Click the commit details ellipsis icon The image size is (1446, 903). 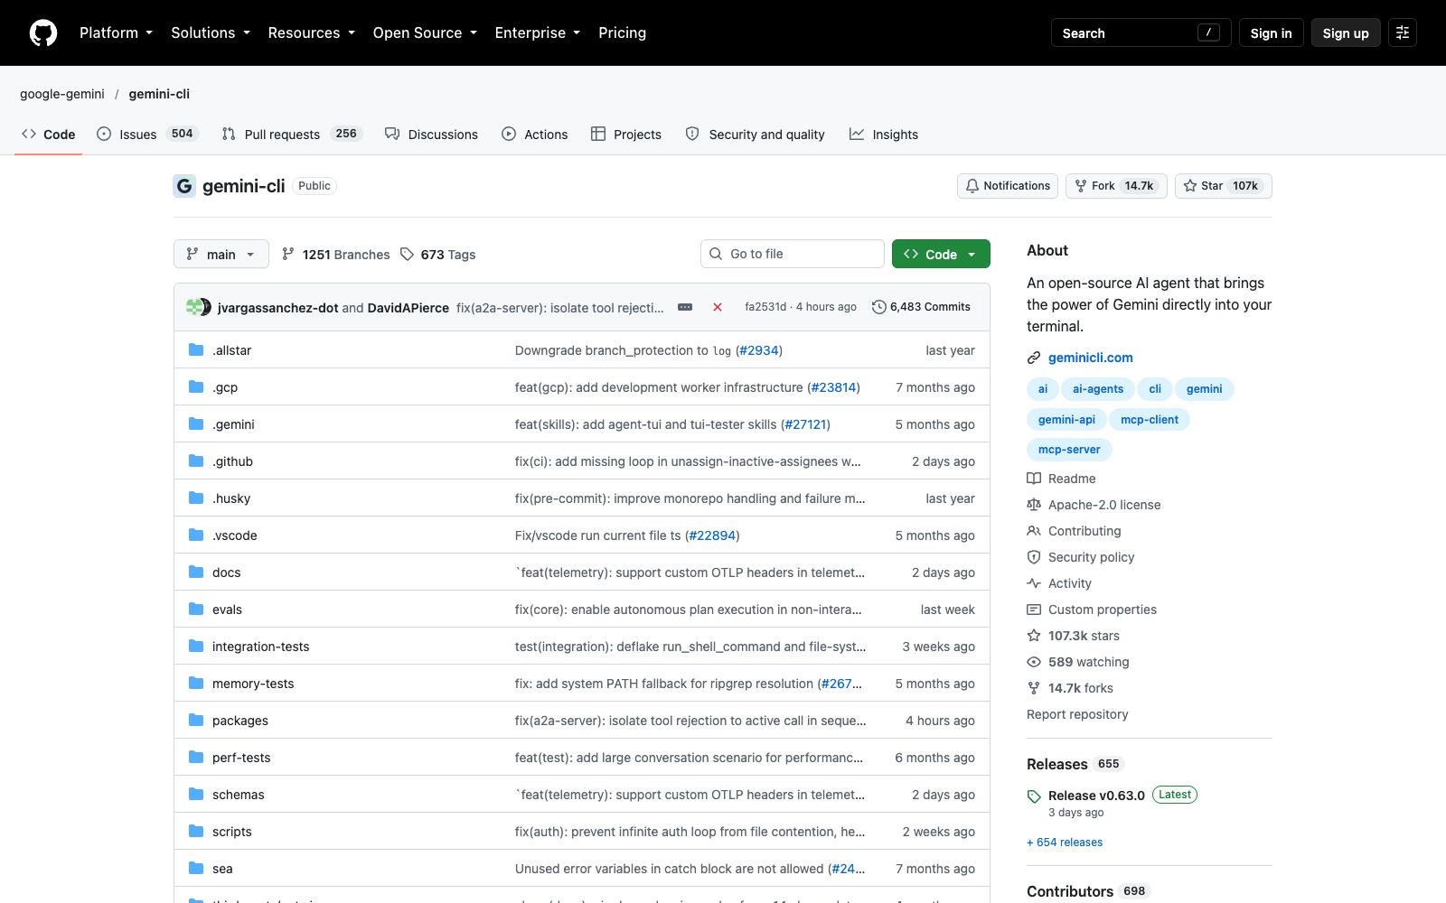point(685,307)
